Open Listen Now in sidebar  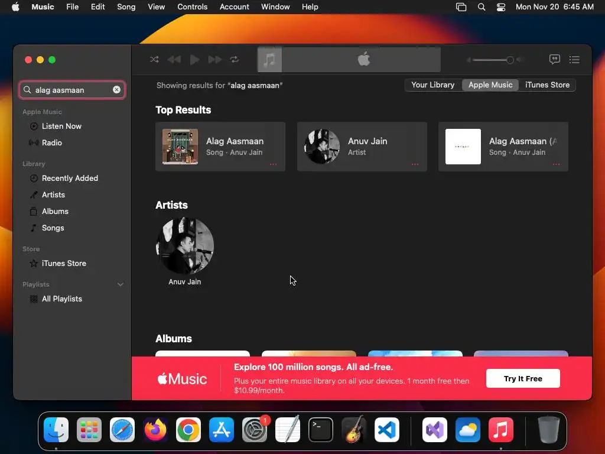pyautogui.click(x=61, y=127)
